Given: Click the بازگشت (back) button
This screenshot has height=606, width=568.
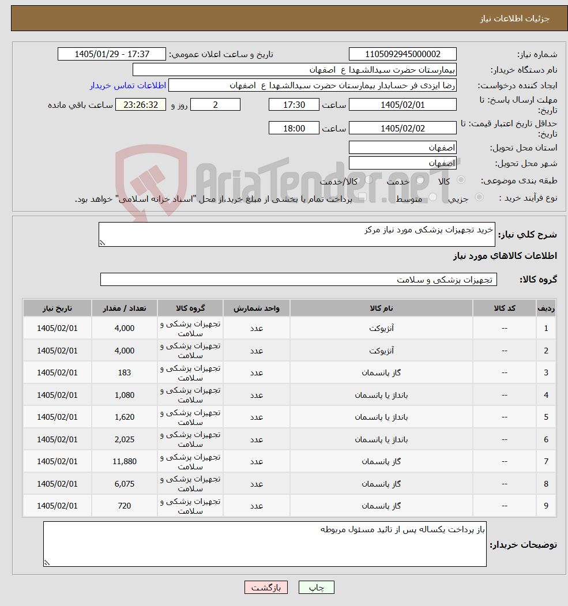Looking at the screenshot, I should click(x=266, y=588).
